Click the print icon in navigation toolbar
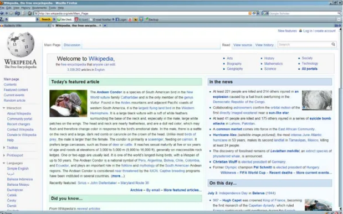The image size is (343, 214). coord(23,13)
